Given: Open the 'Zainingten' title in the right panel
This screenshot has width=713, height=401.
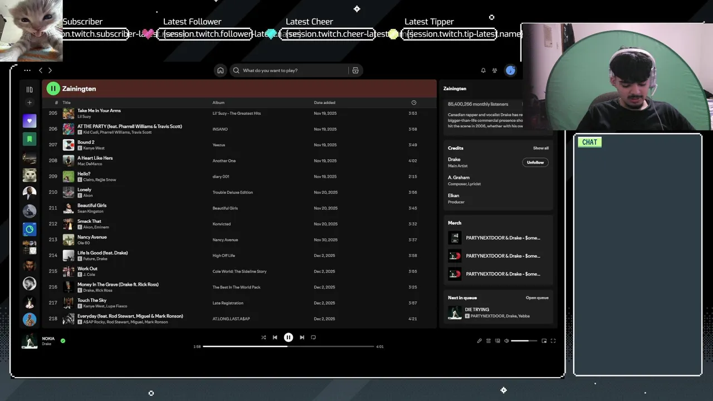Looking at the screenshot, I should coord(455,89).
